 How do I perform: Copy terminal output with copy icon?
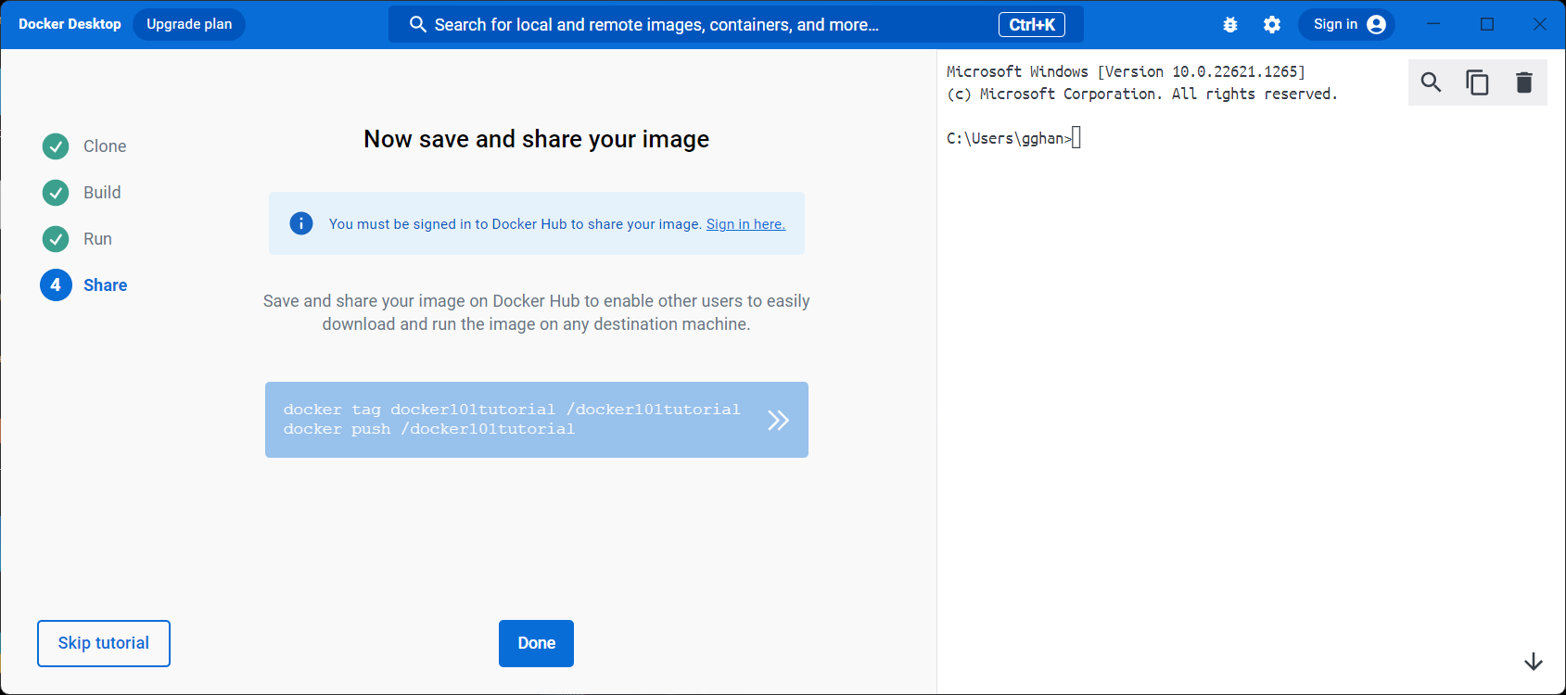pos(1477,82)
